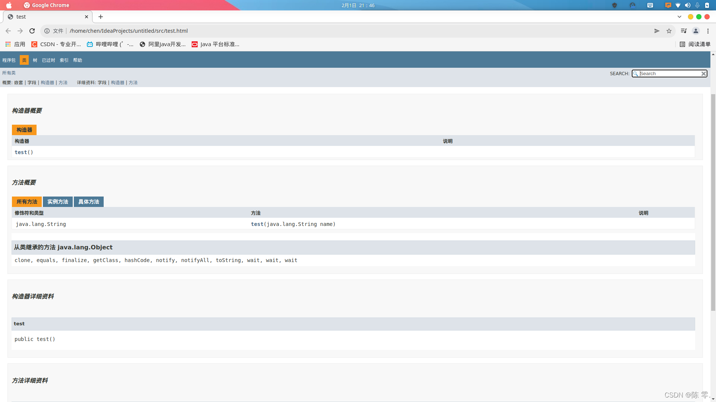Open the apps grid bookmark icon

8,44
